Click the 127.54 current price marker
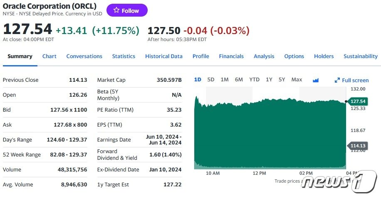This screenshot has height=198, width=381. (x=358, y=101)
